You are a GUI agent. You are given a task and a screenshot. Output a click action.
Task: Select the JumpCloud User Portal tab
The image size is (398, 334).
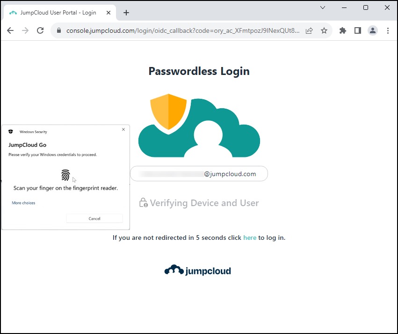[58, 13]
